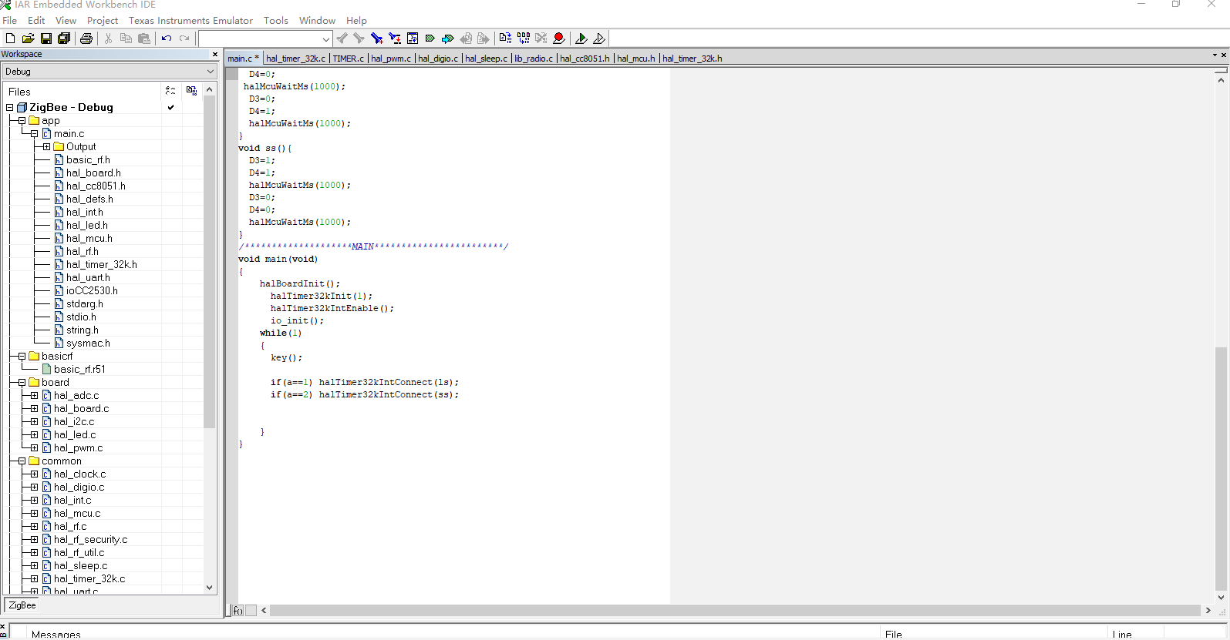Go to next bookmark toolbar icon

coord(448,39)
